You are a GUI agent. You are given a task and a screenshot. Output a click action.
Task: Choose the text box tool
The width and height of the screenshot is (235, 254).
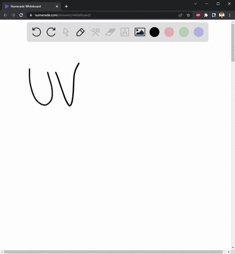click(x=125, y=32)
